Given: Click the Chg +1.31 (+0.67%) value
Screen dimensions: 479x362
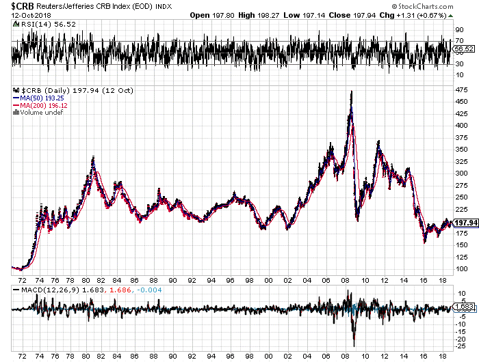Looking at the screenshot, I should pos(413,15).
